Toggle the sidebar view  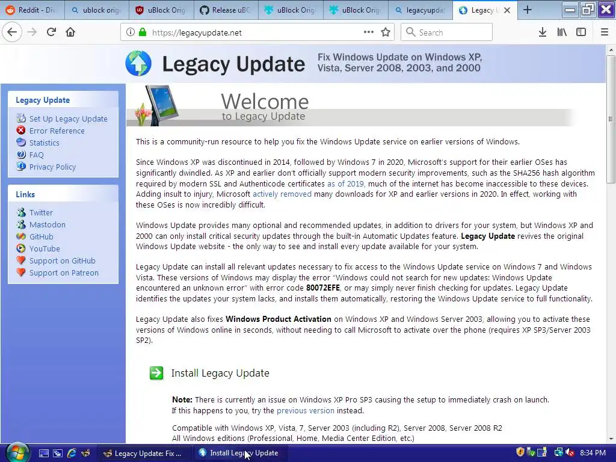coord(581,32)
